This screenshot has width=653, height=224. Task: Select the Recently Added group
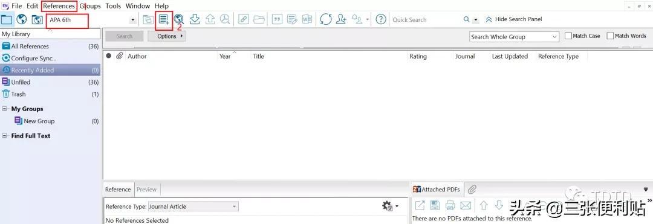[50, 70]
